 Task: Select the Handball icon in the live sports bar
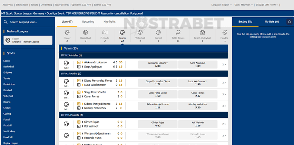coord(225,33)
